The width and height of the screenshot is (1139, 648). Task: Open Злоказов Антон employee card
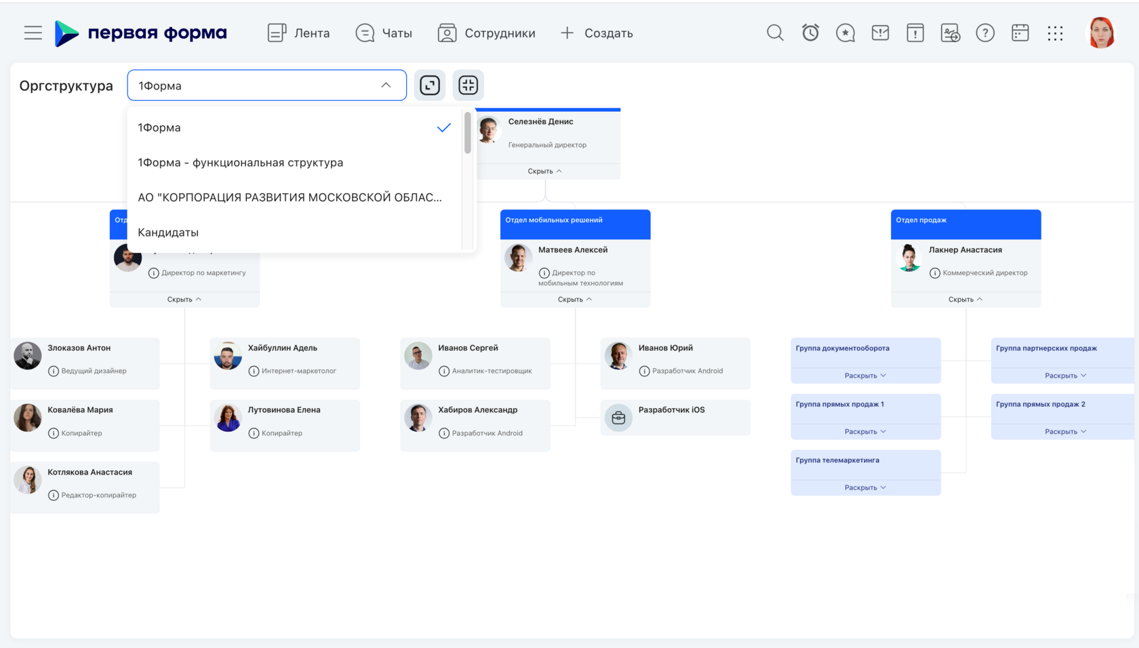[x=85, y=363]
